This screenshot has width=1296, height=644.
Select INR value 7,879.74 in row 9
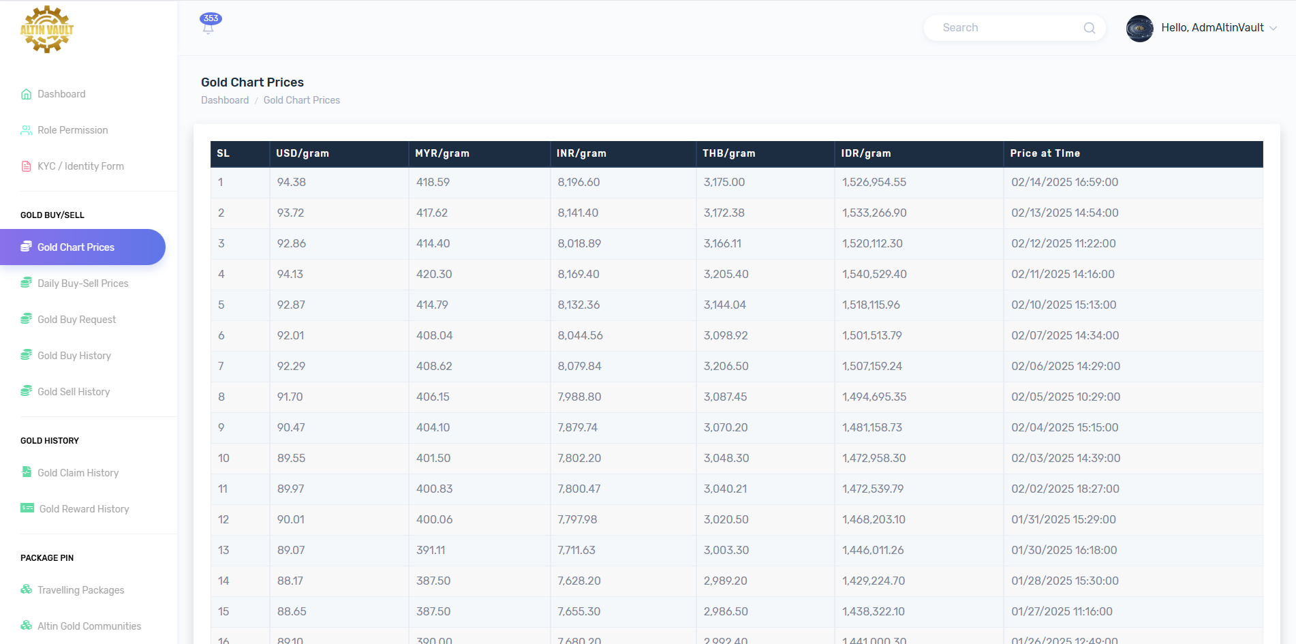click(x=578, y=427)
